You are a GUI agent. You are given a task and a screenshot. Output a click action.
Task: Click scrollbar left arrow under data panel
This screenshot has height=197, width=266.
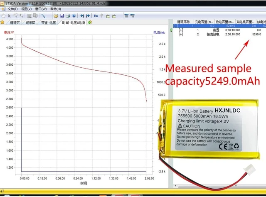click(x=175, y=186)
